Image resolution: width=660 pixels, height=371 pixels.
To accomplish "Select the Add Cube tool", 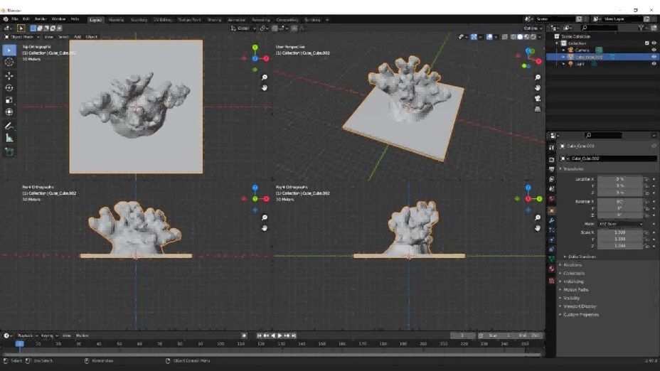I will point(9,151).
